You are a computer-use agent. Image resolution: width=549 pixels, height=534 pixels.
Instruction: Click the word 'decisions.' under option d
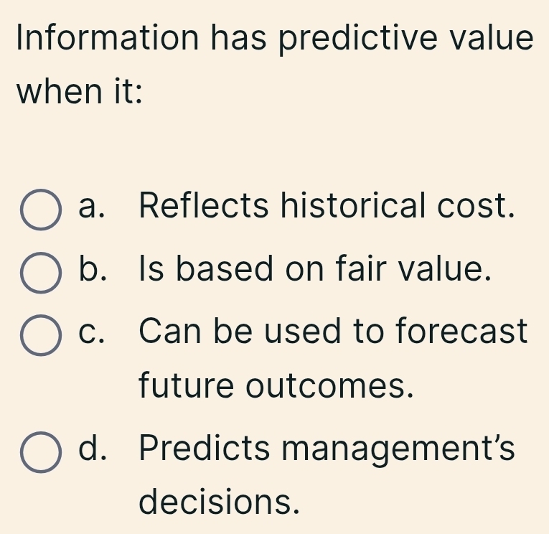[x=218, y=502]
